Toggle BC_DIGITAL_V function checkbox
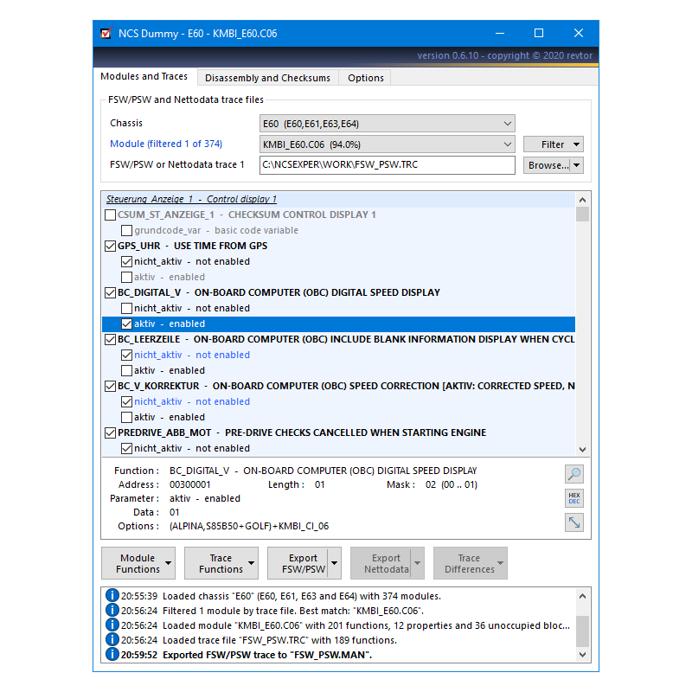Viewport: 692px width, 692px height. pyautogui.click(x=111, y=292)
